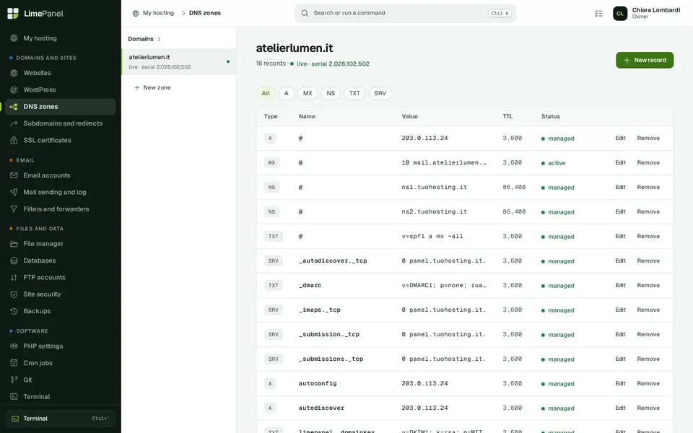The width and height of the screenshot is (693, 433).
Task: Select the All record filter
Action: pos(265,93)
